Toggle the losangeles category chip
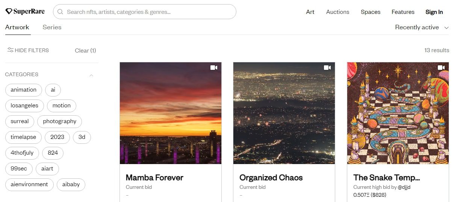 (24, 106)
